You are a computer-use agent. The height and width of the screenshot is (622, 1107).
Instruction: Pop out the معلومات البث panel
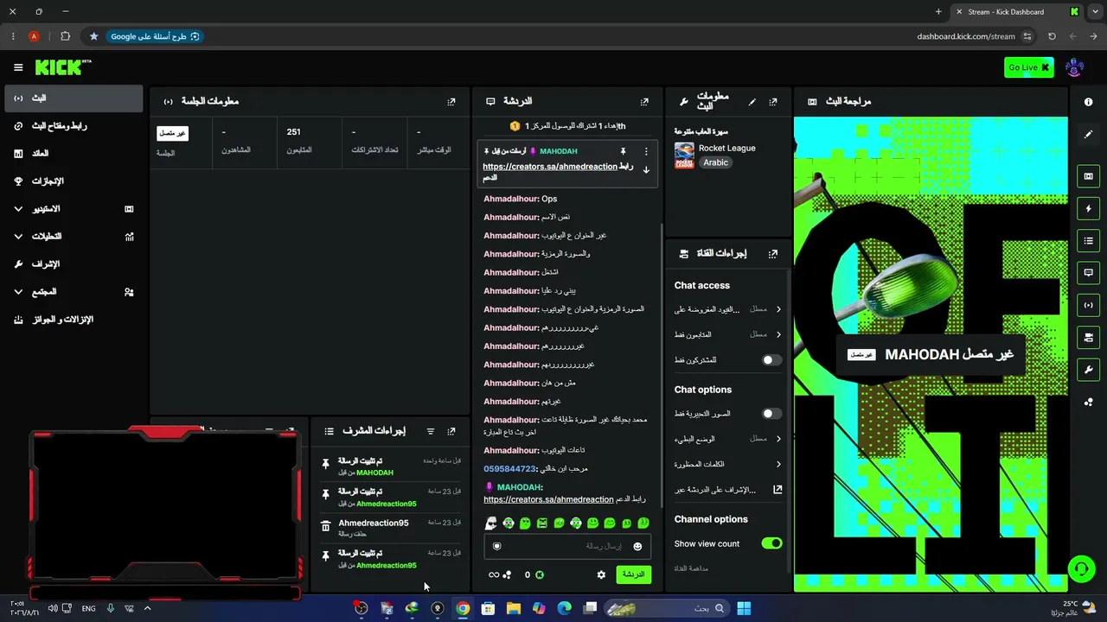(x=773, y=102)
